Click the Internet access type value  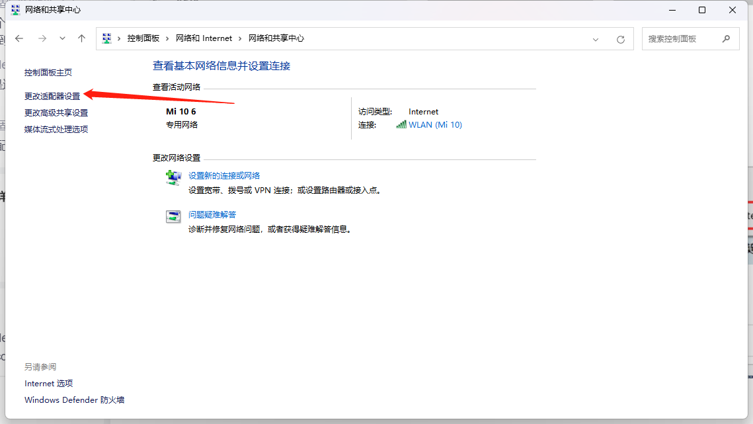[424, 112]
